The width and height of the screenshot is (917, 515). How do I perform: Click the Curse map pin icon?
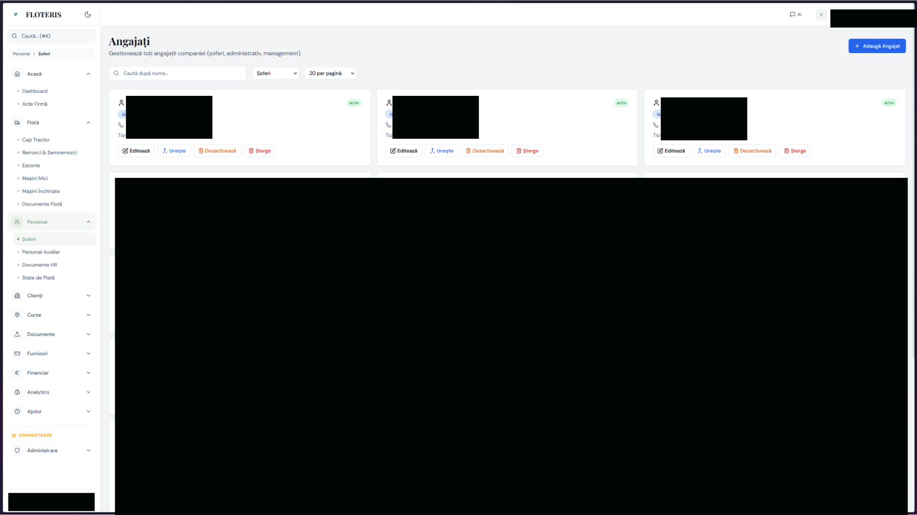[x=17, y=315]
